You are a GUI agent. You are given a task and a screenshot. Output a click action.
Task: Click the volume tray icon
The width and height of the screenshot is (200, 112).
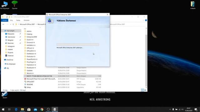click(182, 109)
